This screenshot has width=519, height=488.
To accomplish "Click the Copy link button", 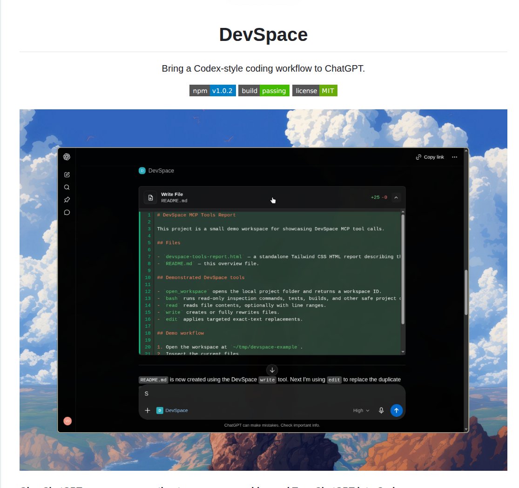I will point(430,157).
